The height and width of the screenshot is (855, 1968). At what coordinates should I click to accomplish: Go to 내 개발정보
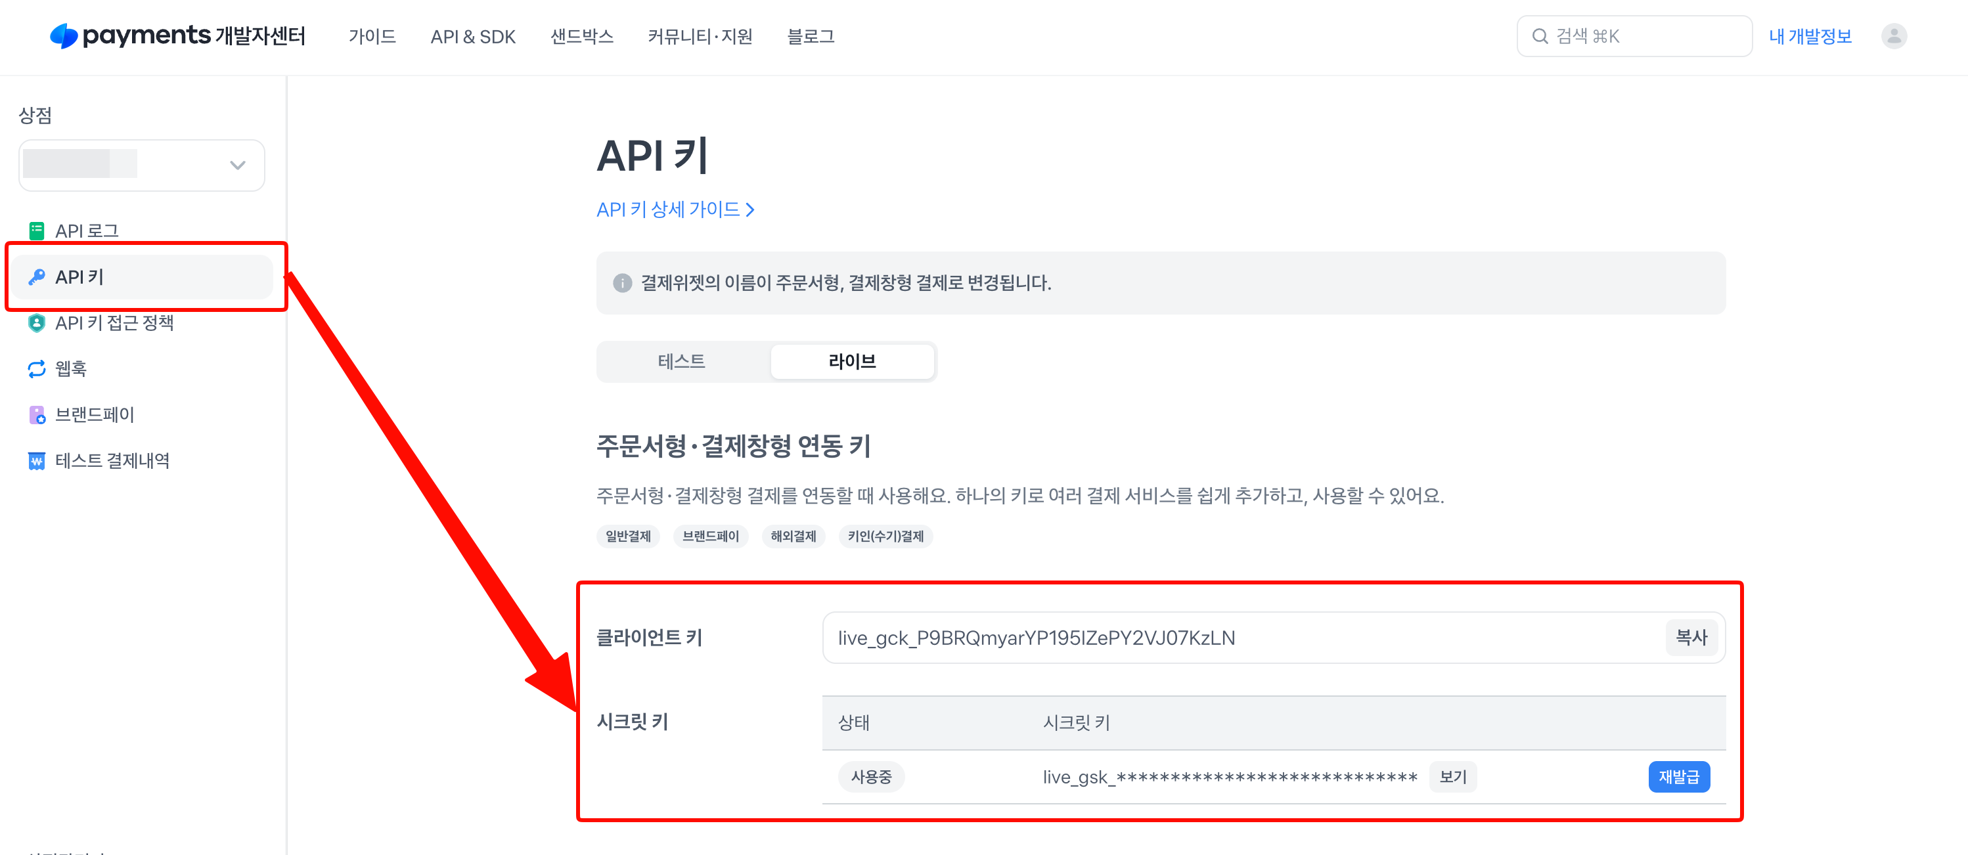[1810, 36]
